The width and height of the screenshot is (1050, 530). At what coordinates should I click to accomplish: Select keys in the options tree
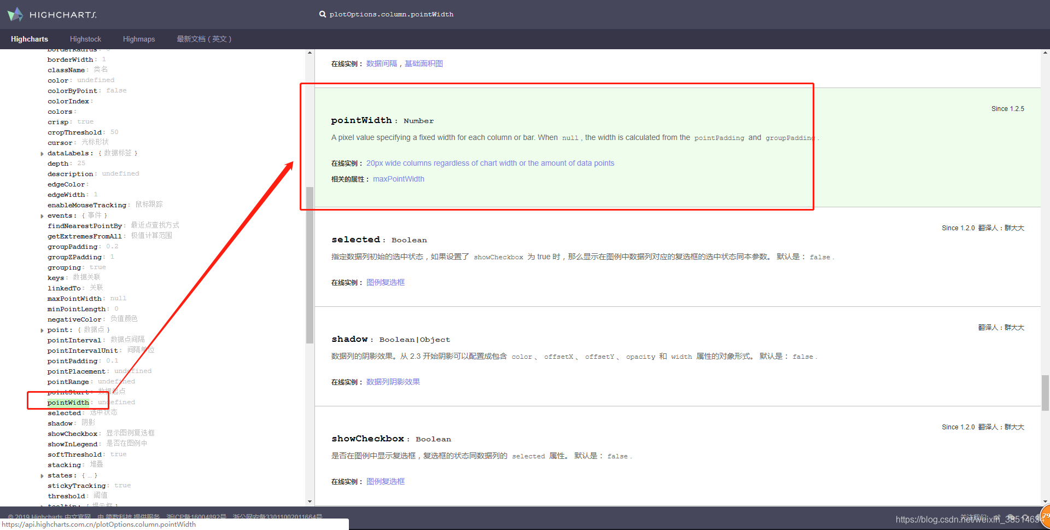click(56, 278)
